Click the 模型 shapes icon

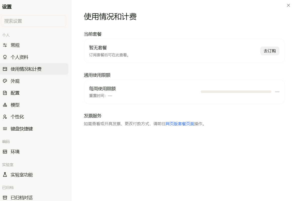5,105
